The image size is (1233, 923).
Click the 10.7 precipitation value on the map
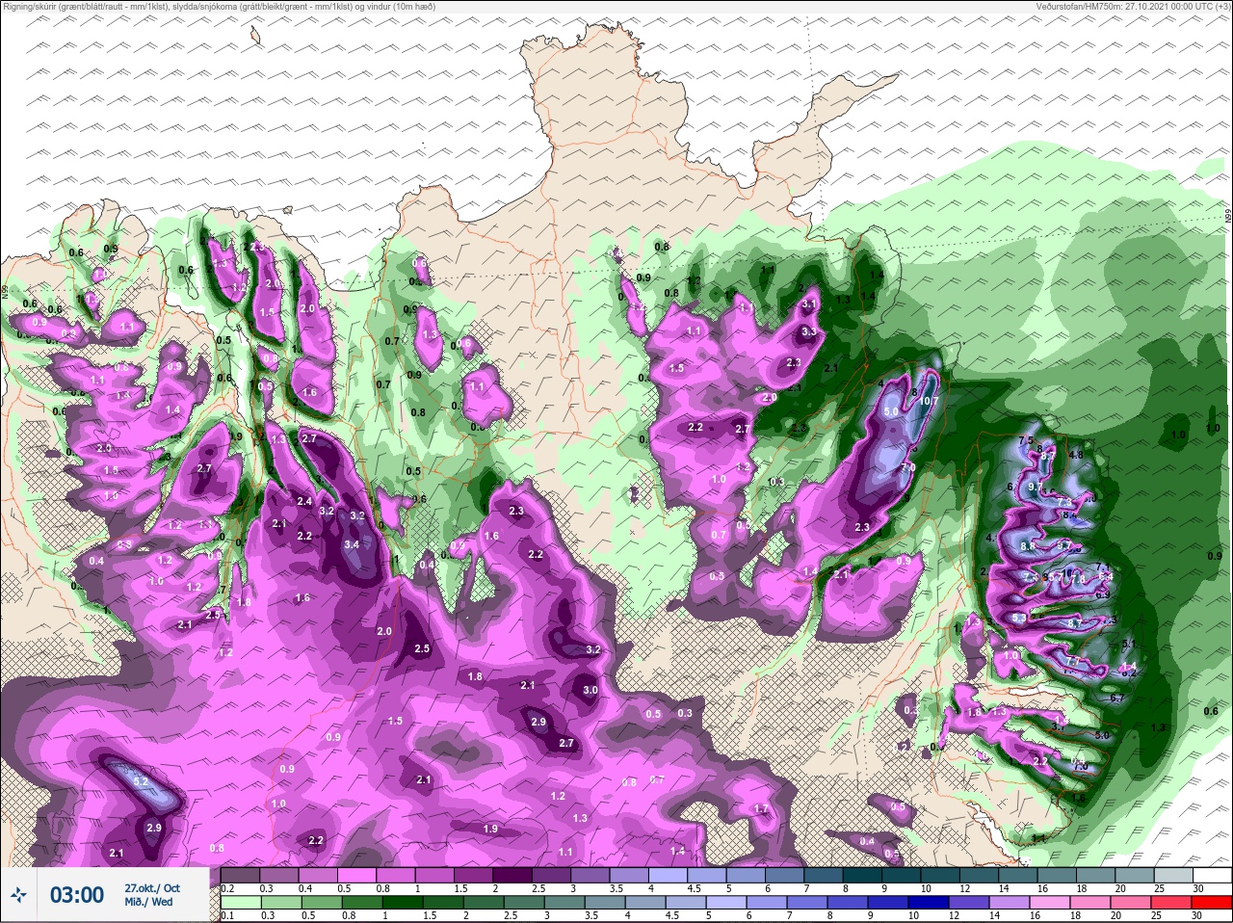[929, 401]
